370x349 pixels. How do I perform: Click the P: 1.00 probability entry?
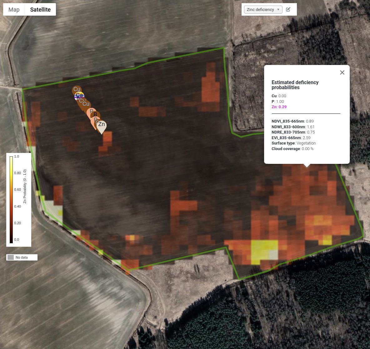point(278,102)
